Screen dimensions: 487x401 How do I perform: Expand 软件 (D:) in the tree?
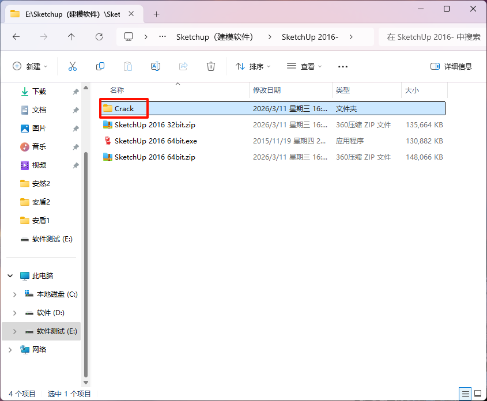point(14,313)
